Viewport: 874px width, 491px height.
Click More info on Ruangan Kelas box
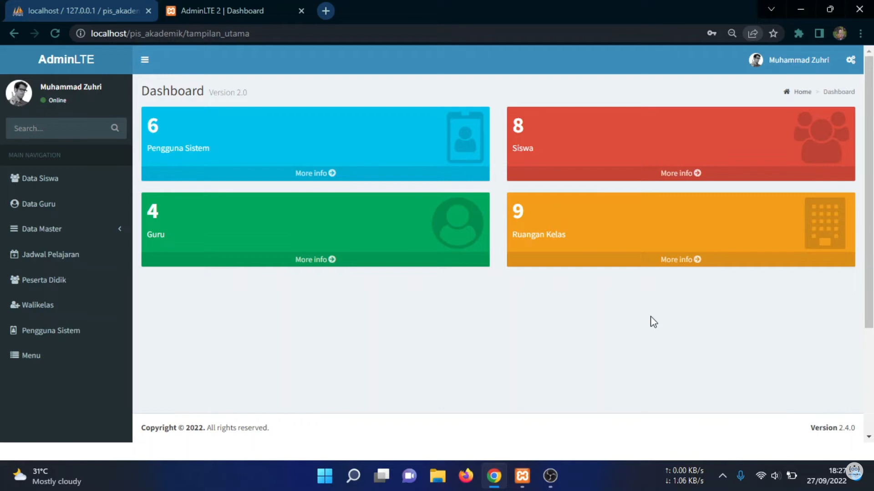(x=681, y=259)
